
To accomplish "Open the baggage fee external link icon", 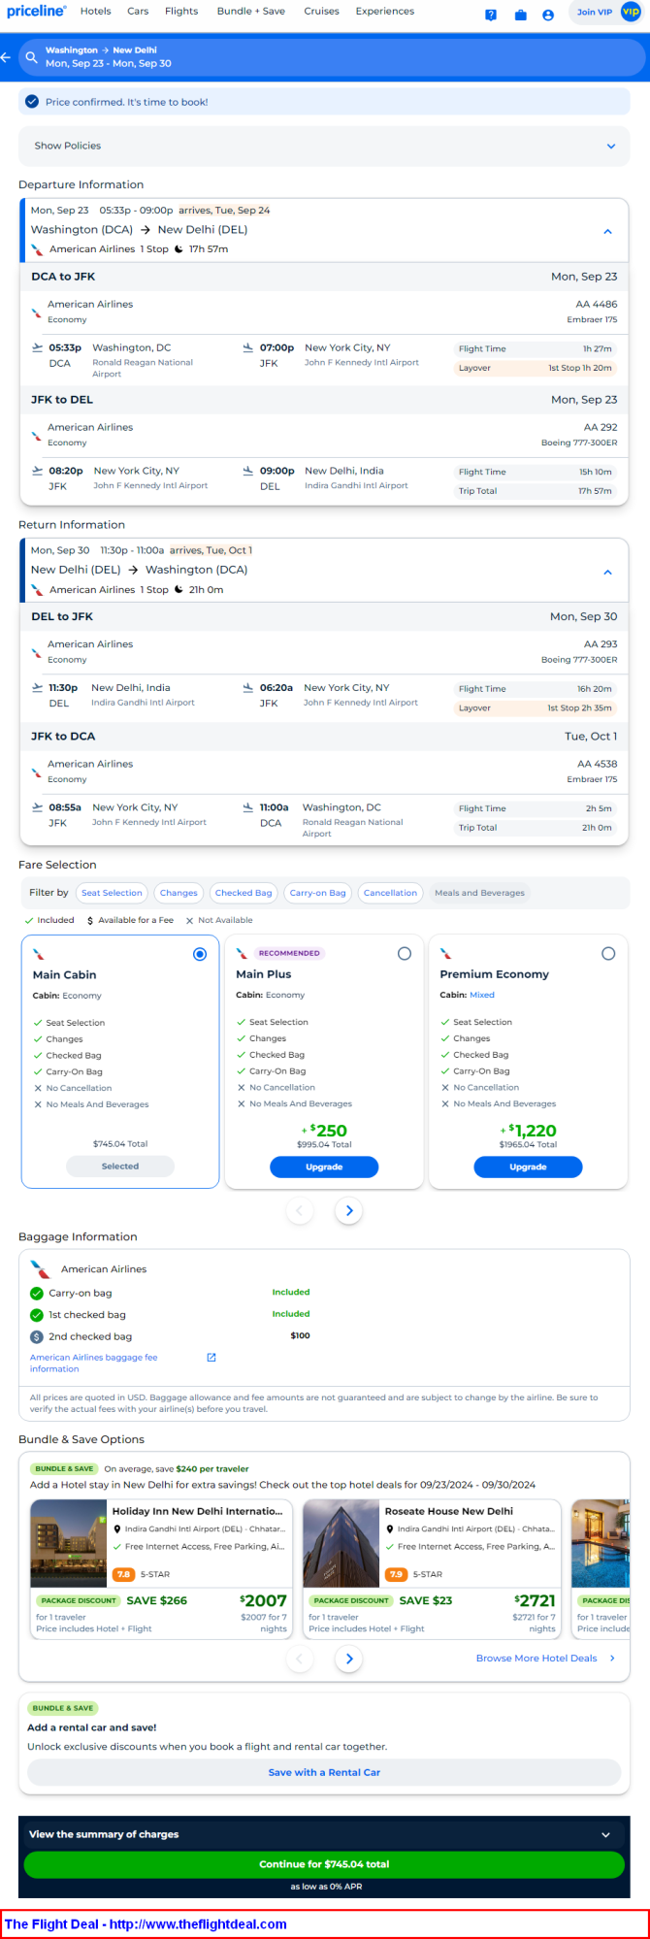I will tap(211, 1358).
